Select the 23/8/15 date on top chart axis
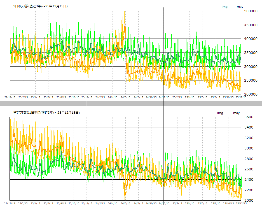Viewport: 262px width, 207px height. (61, 97)
